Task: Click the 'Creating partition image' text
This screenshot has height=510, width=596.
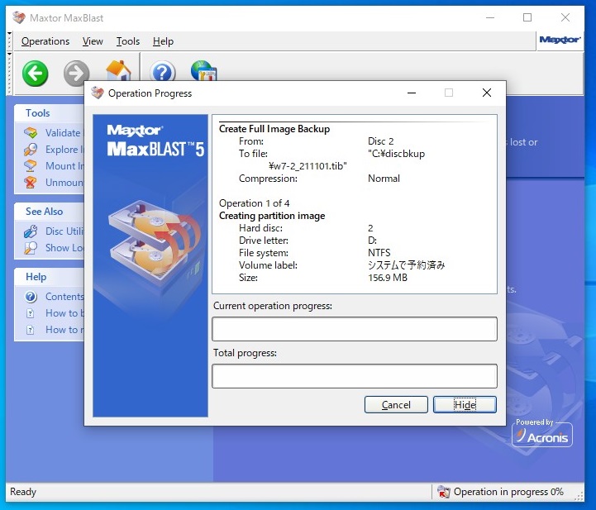Action: coord(272,216)
